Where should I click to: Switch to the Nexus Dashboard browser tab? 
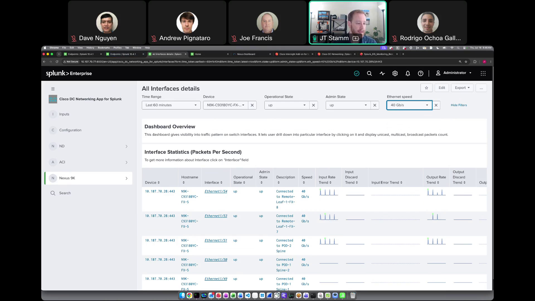[x=251, y=54]
